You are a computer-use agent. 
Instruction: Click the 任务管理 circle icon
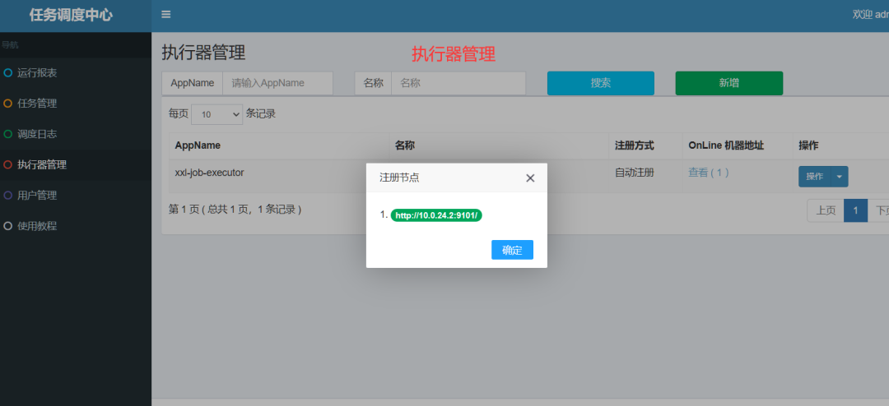(7, 103)
